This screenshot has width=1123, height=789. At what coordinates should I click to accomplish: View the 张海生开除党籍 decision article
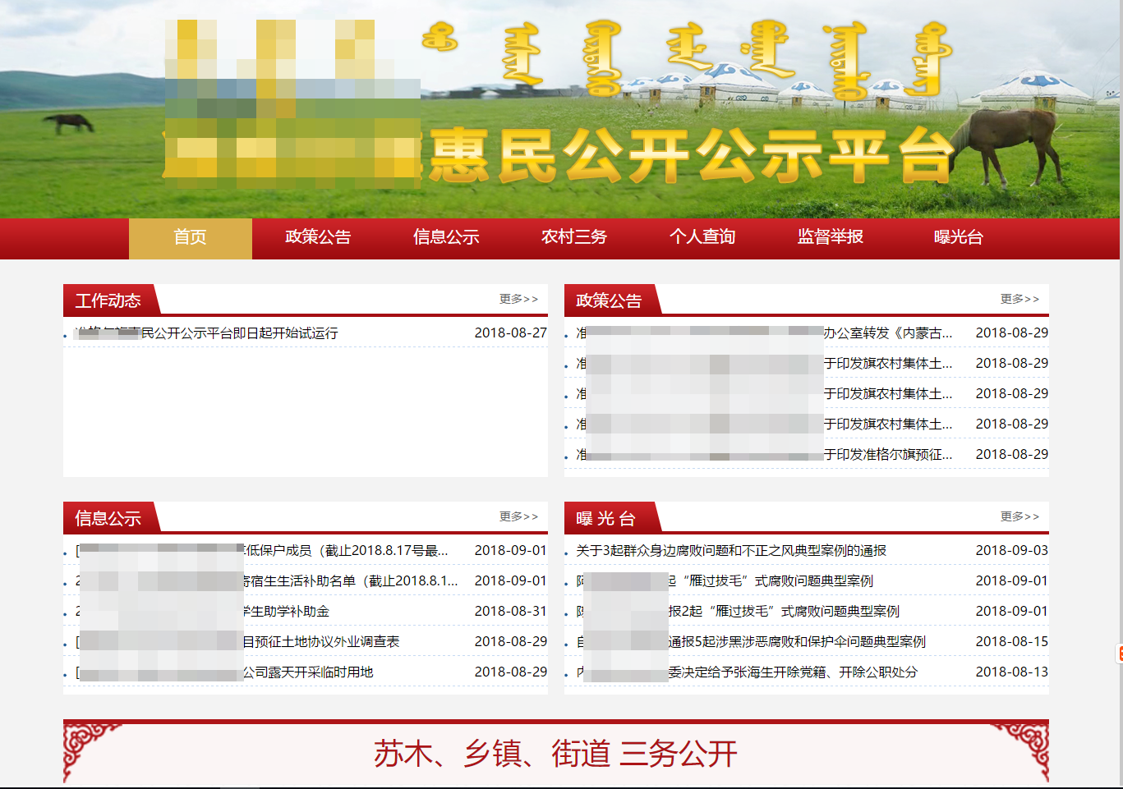pyautogui.click(x=792, y=672)
